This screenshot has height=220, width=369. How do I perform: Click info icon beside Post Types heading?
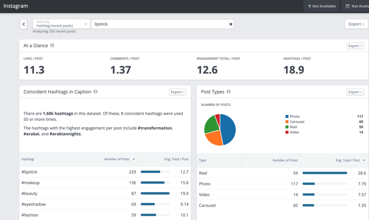click(x=228, y=92)
